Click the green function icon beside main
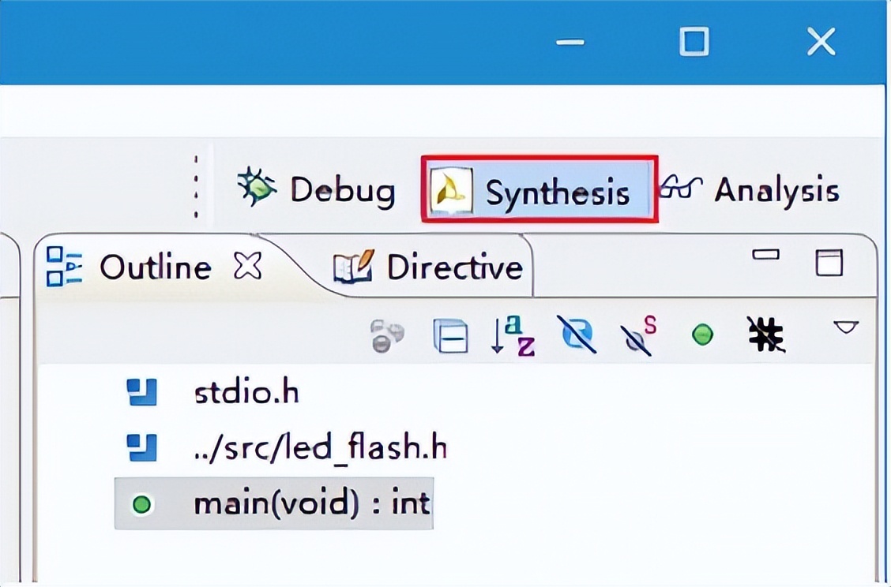The height and width of the screenshot is (587, 891). pos(141,504)
